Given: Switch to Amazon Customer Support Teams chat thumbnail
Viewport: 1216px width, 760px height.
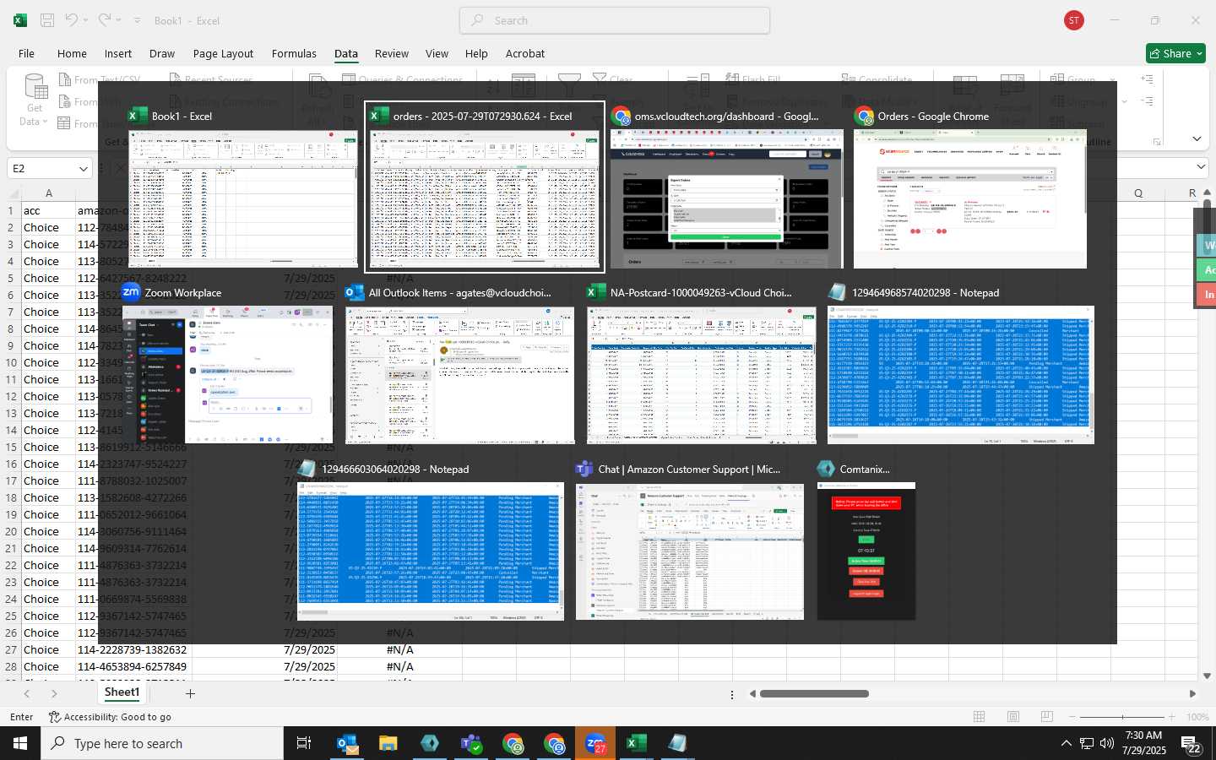Looking at the screenshot, I should (x=690, y=540).
